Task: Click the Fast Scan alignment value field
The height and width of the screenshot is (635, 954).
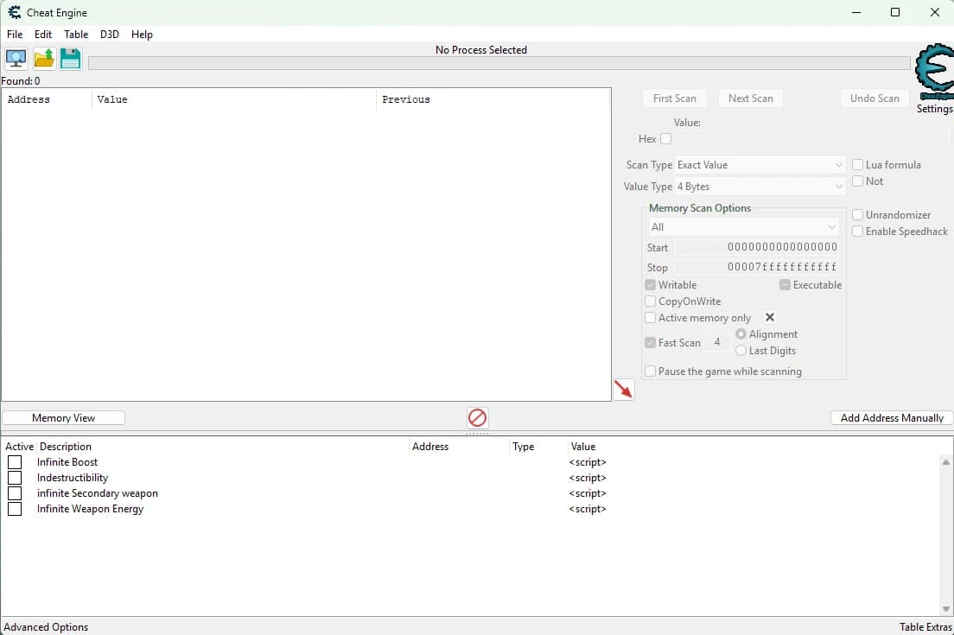Action: (x=718, y=342)
